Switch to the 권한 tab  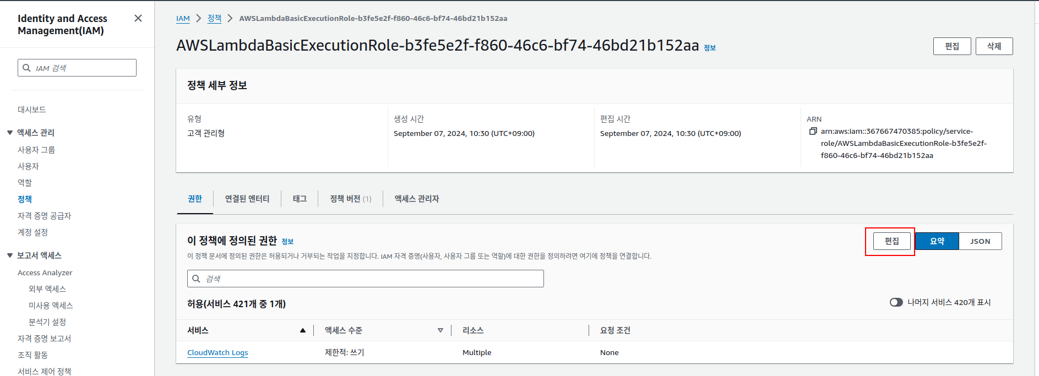(195, 199)
